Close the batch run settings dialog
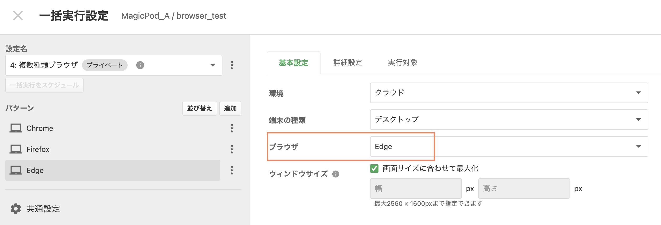 coord(18,16)
